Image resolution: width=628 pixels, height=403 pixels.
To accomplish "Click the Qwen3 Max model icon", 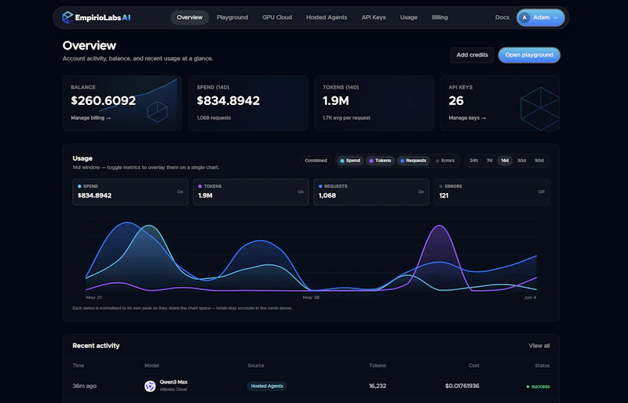I will point(150,387).
